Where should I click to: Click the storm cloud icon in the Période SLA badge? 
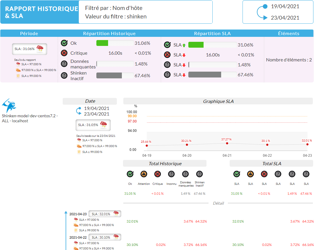40,49
